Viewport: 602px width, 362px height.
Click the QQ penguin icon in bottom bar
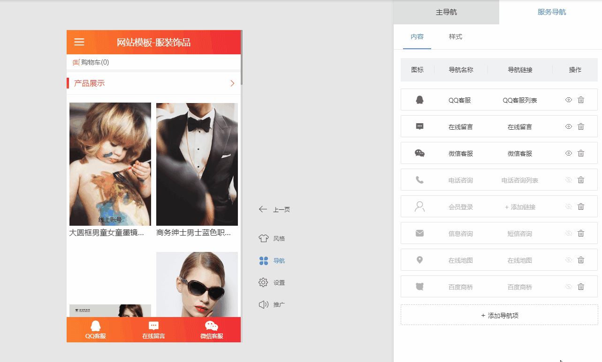pyautogui.click(x=96, y=326)
